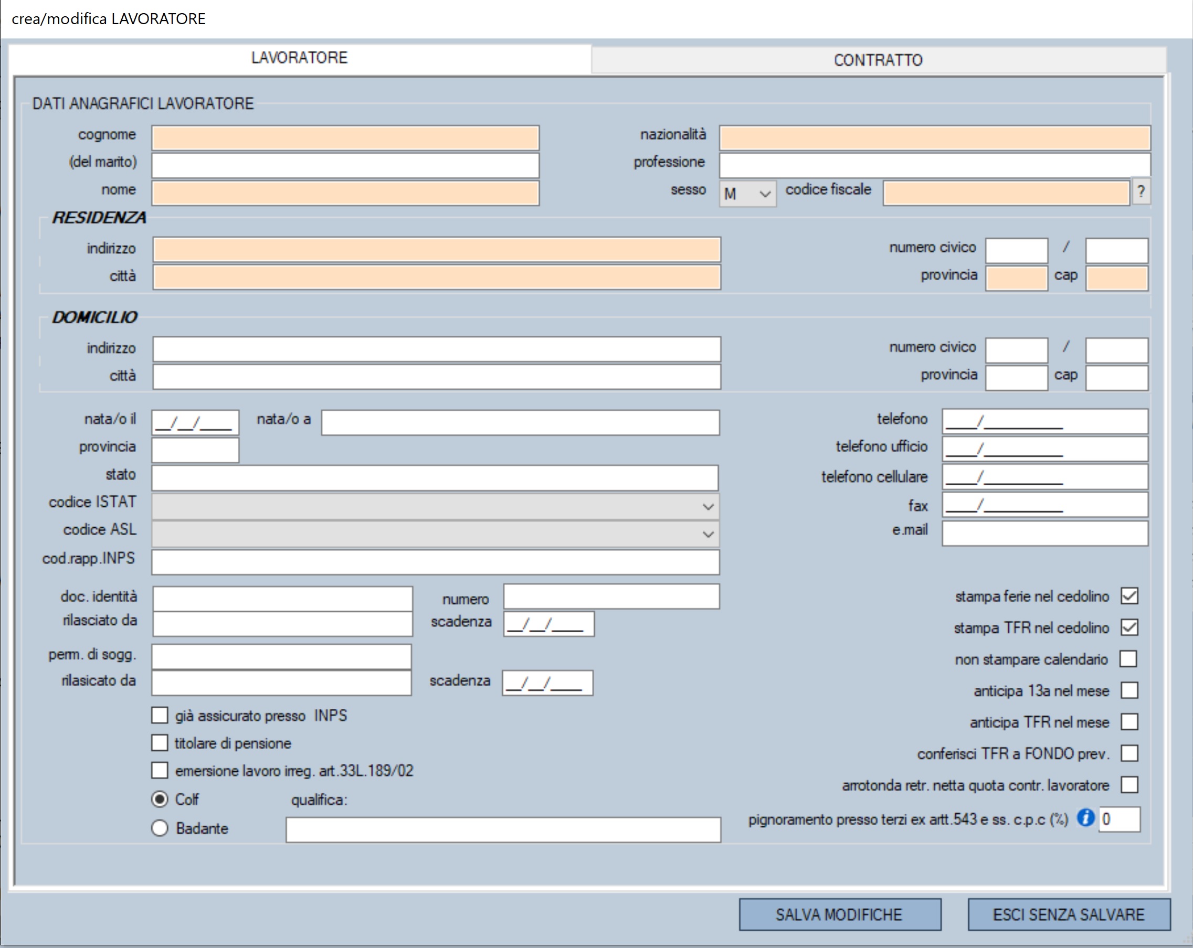Image resolution: width=1193 pixels, height=948 pixels.
Task: Click the RESIDENZA indirizzo field
Action: 437,249
